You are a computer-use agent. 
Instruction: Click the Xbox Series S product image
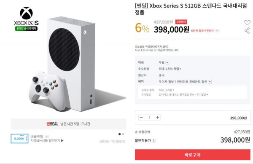71,65
